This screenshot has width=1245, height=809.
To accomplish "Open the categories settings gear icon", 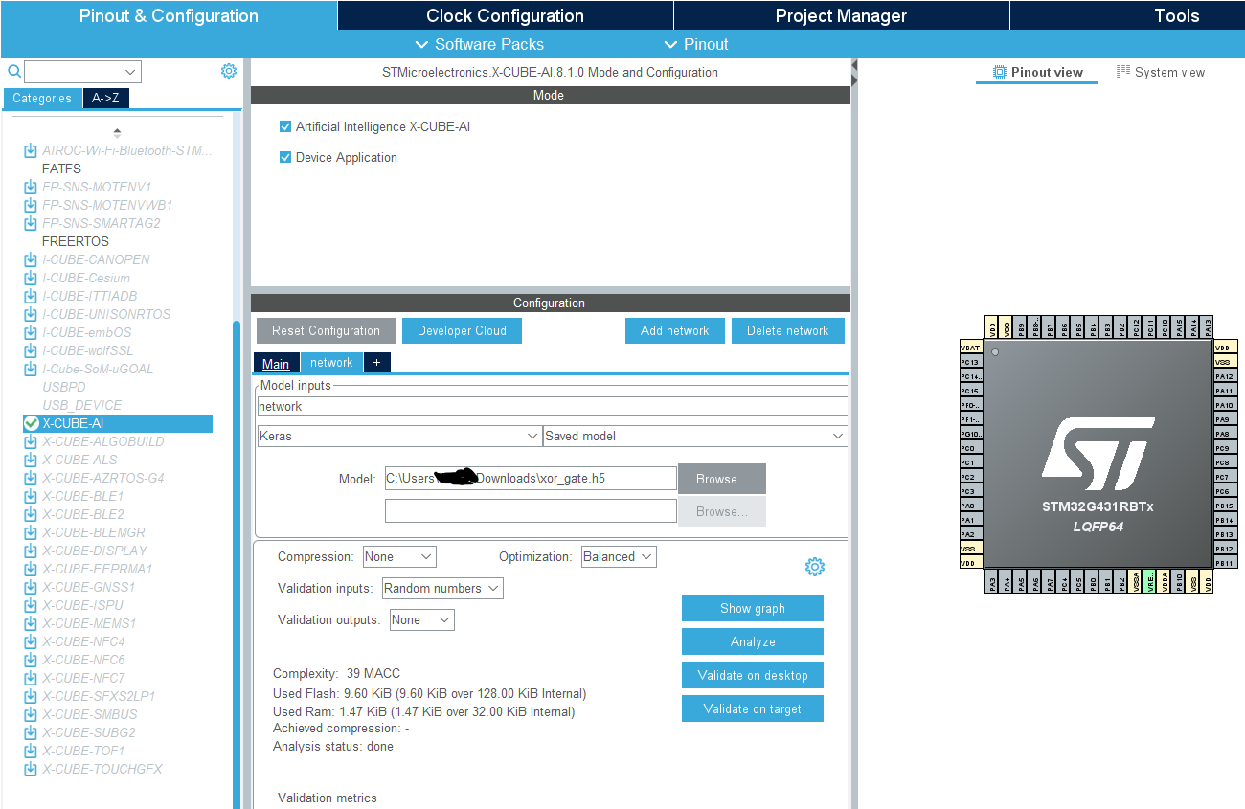I will (x=228, y=71).
